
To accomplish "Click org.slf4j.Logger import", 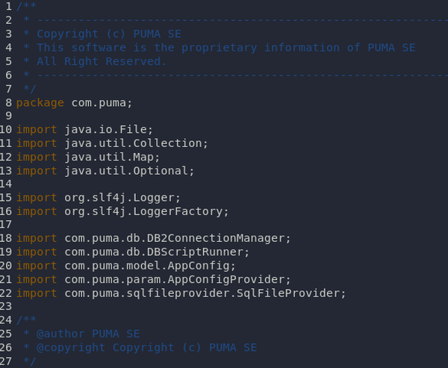I will click(99, 198).
